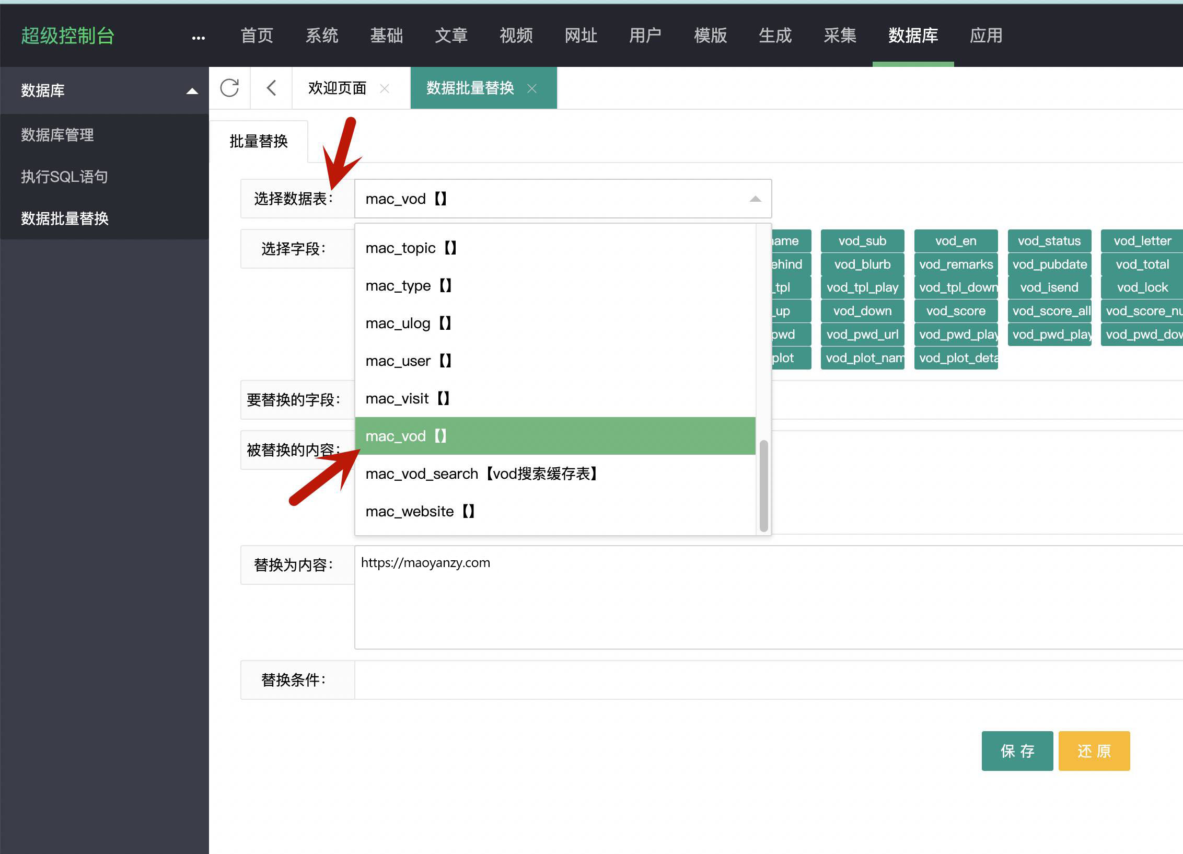Toggle the vod_status field tag

[1049, 241]
